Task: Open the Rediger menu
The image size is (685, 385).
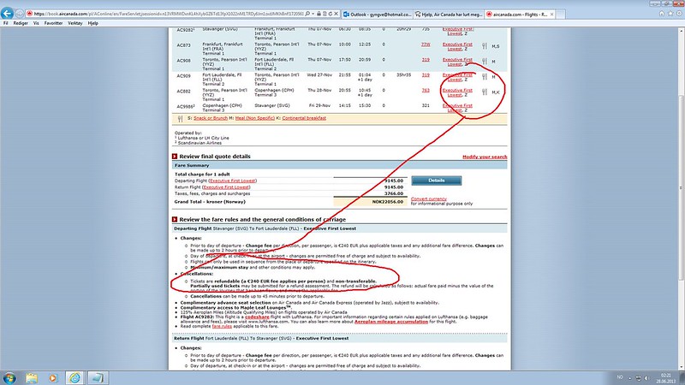Action: tap(21, 23)
